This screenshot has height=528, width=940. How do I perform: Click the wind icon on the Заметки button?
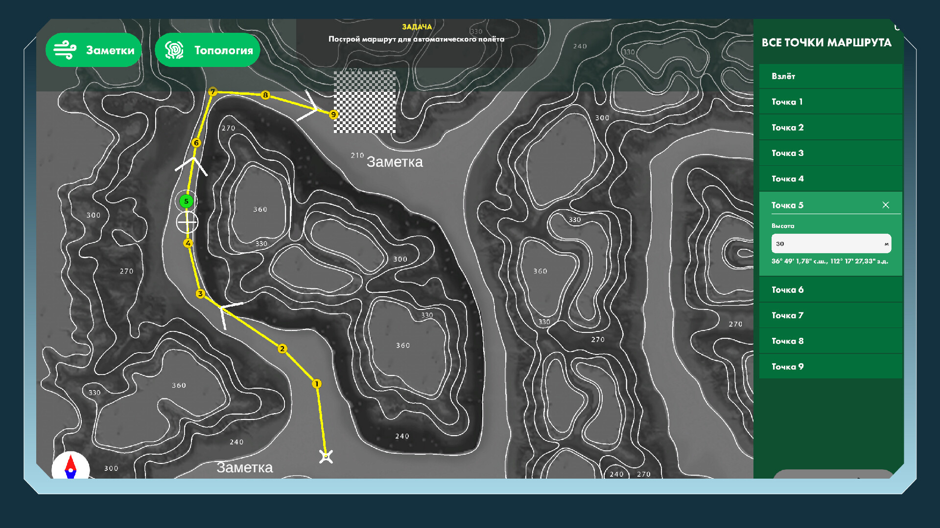tap(66, 49)
